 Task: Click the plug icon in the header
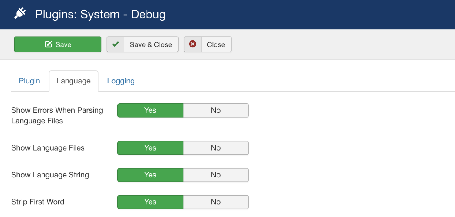[20, 14]
